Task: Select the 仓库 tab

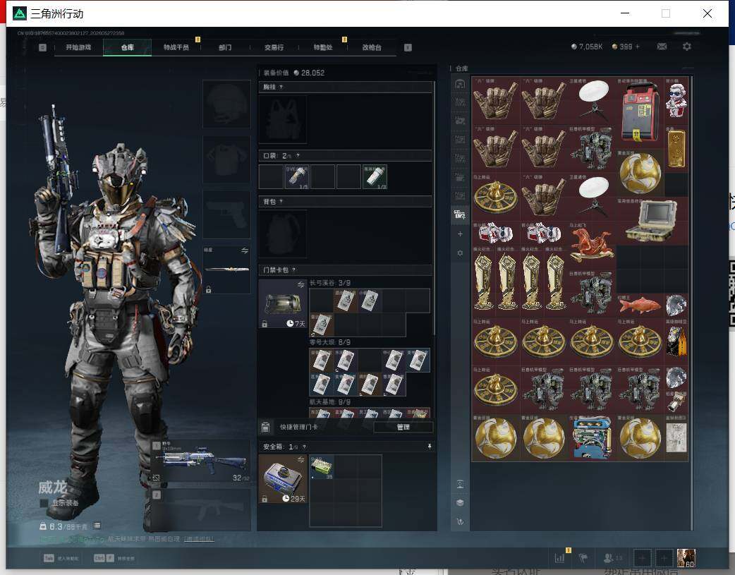Action: point(127,47)
